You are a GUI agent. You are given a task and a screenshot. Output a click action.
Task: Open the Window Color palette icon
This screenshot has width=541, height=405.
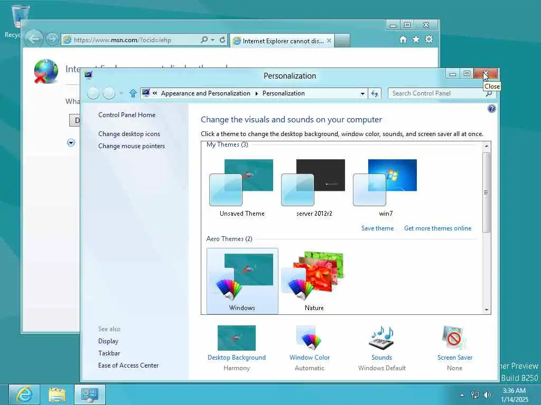pos(310,338)
